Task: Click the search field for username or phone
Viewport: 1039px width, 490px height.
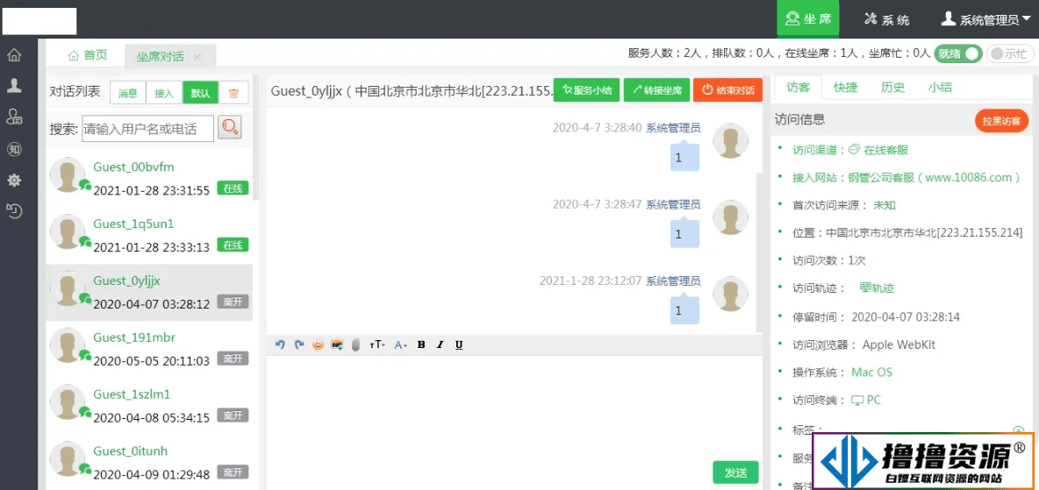Action: coord(147,129)
